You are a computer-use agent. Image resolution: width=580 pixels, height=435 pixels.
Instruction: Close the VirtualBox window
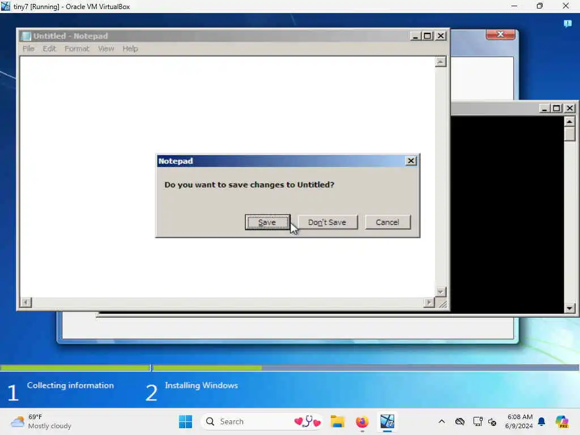[566, 6]
